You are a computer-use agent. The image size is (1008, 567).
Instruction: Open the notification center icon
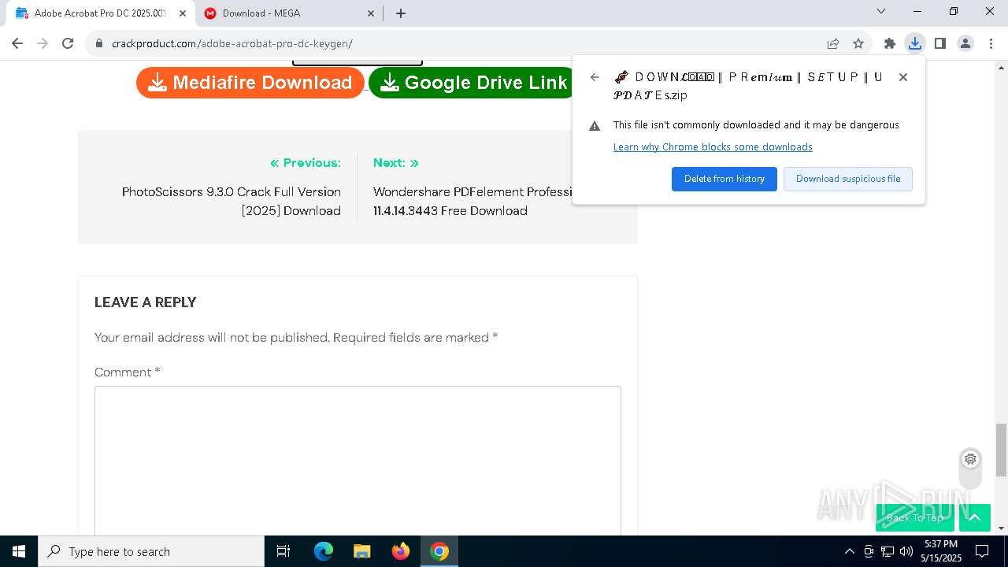point(982,551)
